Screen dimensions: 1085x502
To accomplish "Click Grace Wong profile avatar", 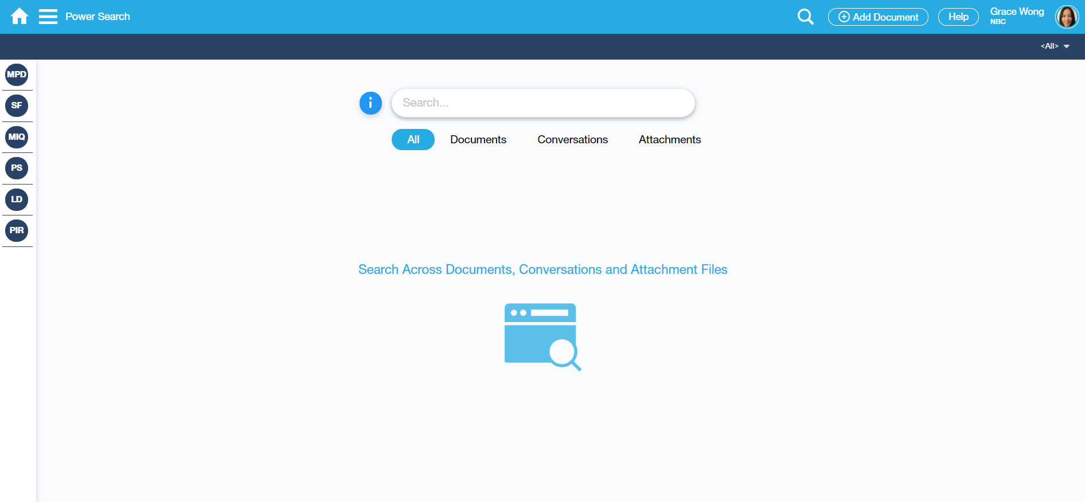I will pos(1067,17).
